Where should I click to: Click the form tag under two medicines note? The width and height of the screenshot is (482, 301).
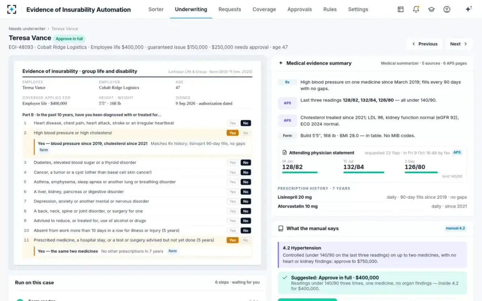click(x=173, y=251)
